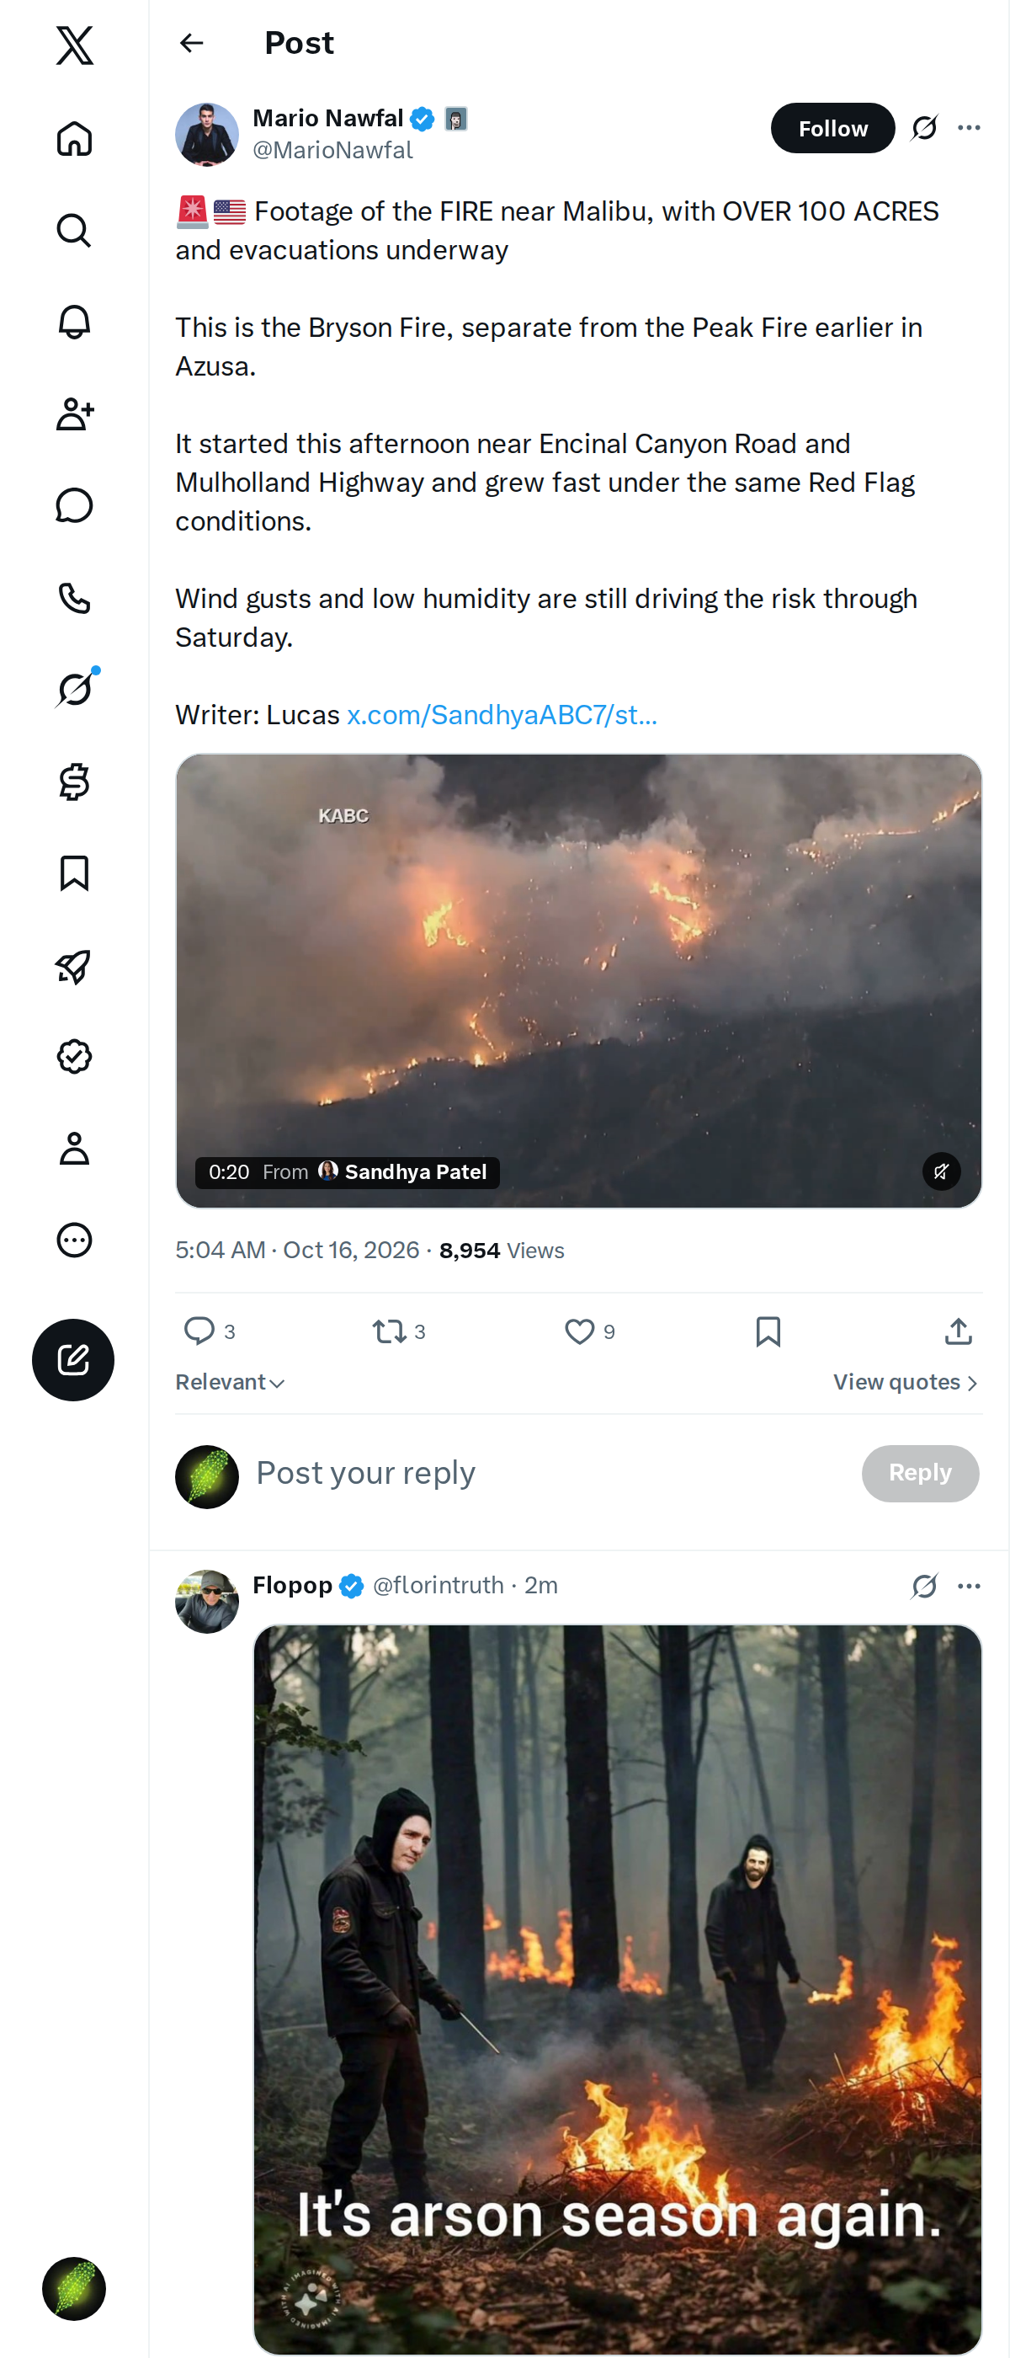Follow Mario Nawfal

832,127
